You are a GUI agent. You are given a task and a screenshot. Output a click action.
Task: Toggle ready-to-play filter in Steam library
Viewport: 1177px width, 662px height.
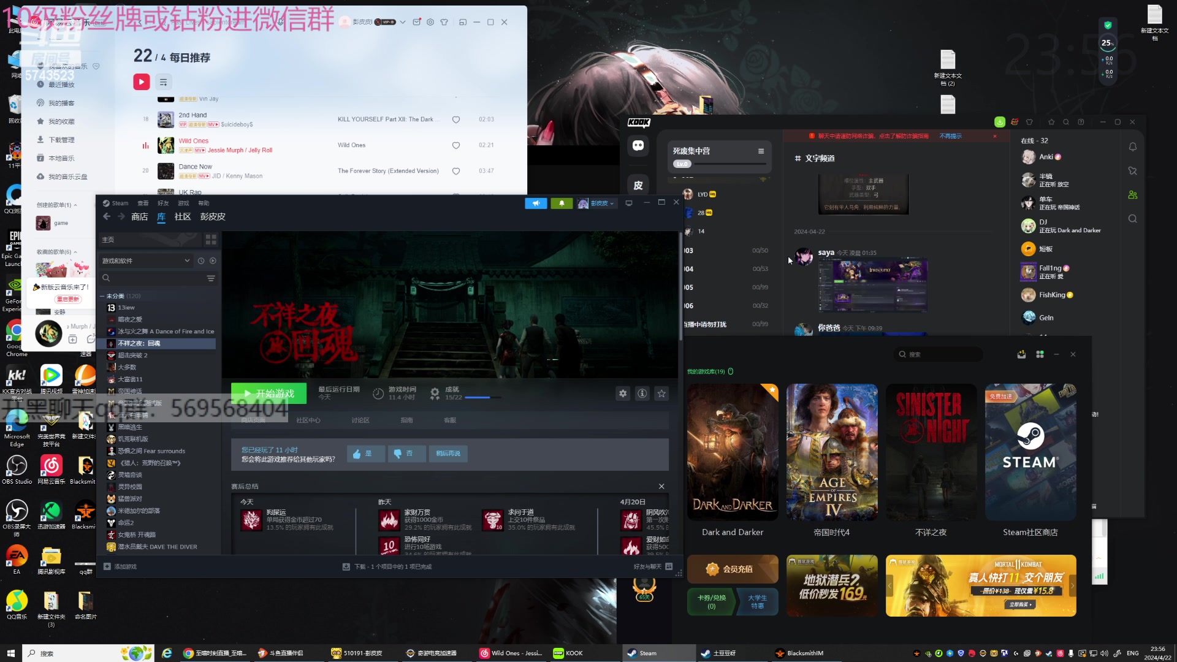point(213,261)
